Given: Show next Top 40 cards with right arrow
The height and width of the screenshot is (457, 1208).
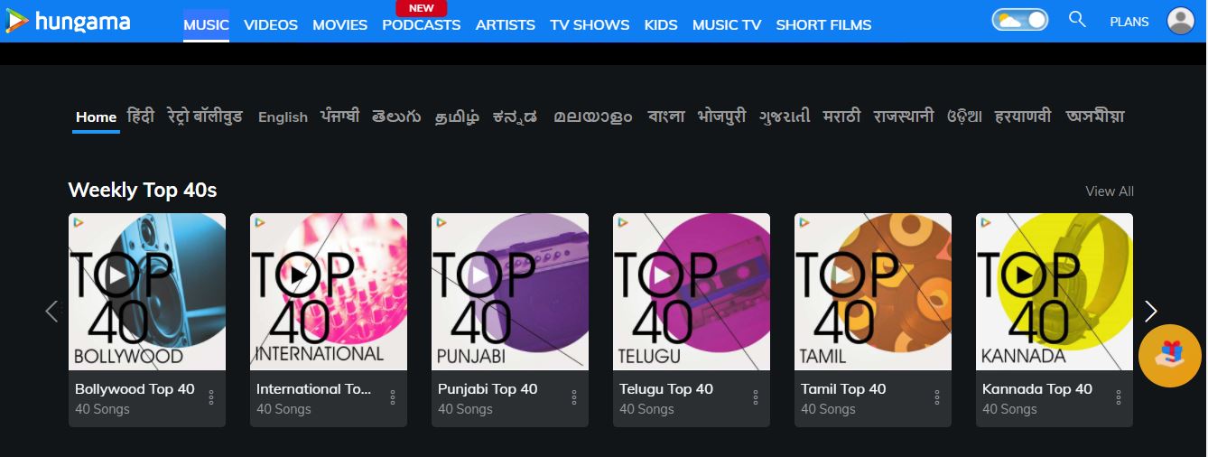Looking at the screenshot, I should click(x=1150, y=312).
